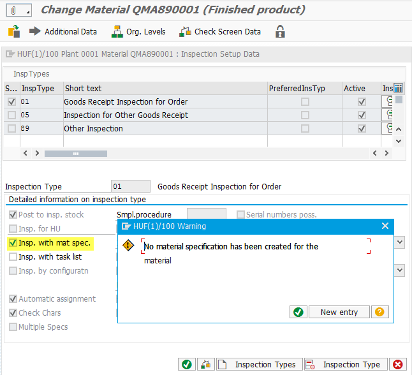
Task: Toggle Insp. for HU checkbox
Action: [x=13, y=228]
